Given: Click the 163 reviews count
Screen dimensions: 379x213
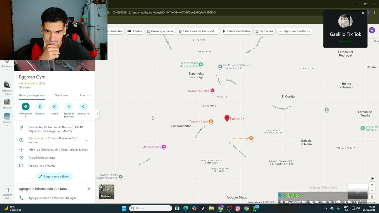Looking at the screenshot, I should (x=42, y=83).
